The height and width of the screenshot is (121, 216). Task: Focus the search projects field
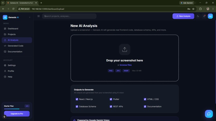click(x=69, y=16)
